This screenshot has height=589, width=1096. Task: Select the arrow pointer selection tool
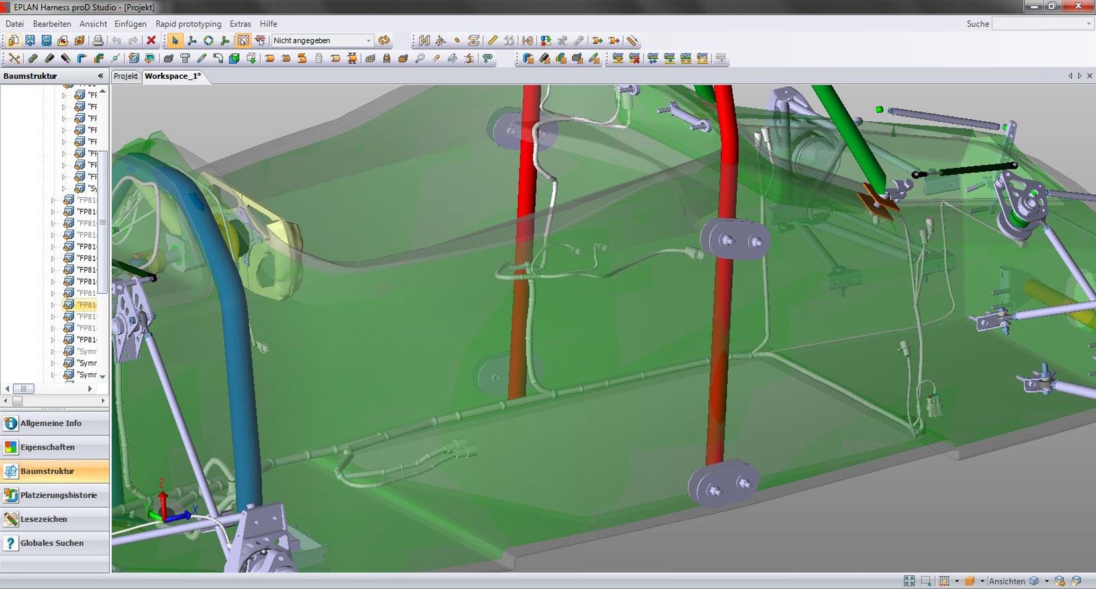(175, 41)
